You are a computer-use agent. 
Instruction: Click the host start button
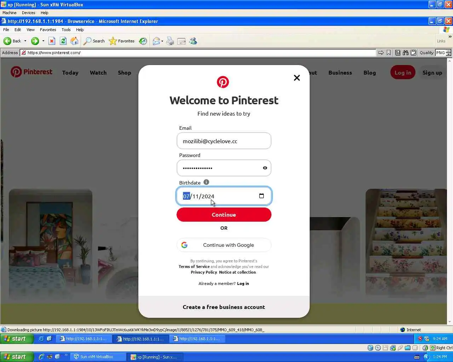click(x=17, y=357)
